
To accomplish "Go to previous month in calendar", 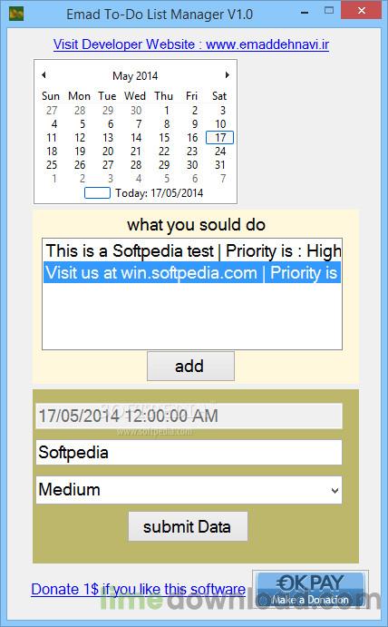I will pyautogui.click(x=44, y=74).
